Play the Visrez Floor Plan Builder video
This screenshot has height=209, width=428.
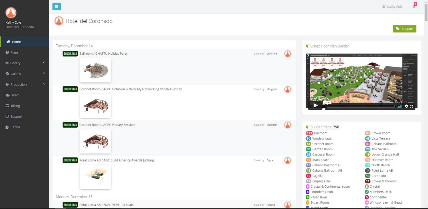click(x=315, y=106)
